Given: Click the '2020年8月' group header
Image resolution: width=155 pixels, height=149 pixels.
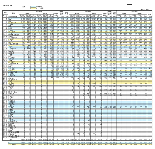Looking at the screenshot, I should 88,12.
